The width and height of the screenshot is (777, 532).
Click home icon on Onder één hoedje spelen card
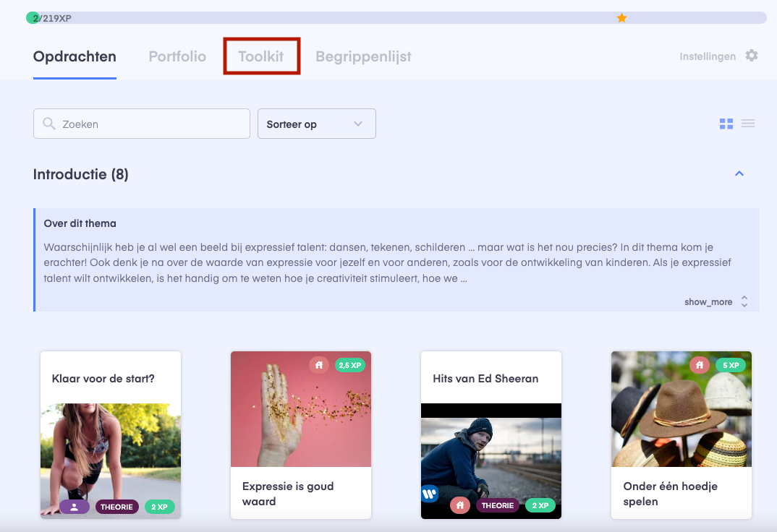click(699, 365)
